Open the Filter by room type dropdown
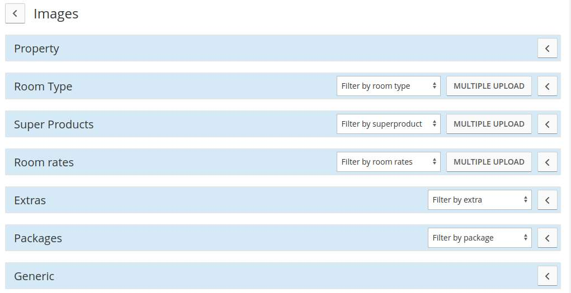 [x=388, y=86]
